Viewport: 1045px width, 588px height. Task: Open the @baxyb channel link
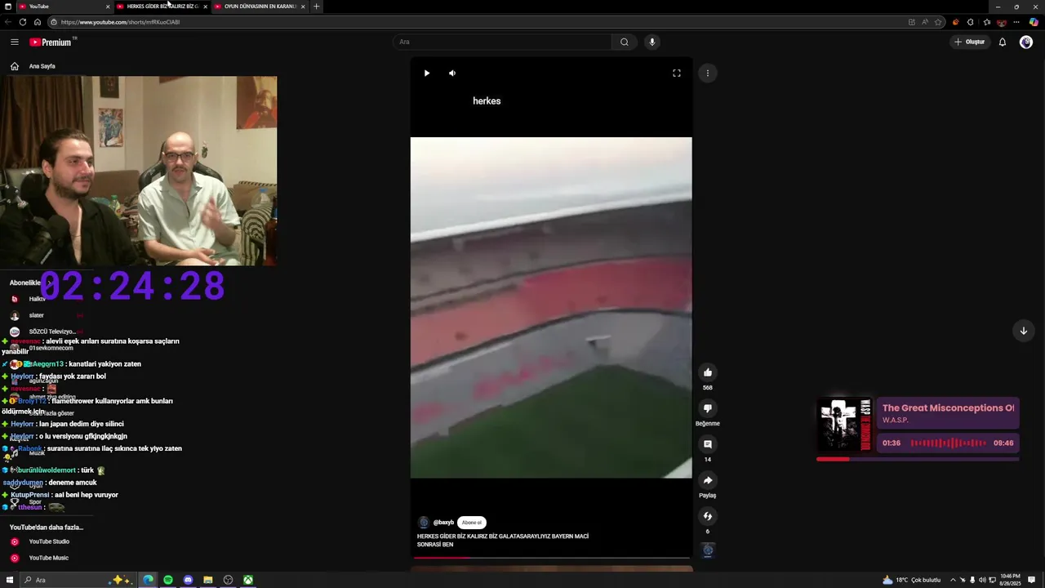[x=443, y=523]
